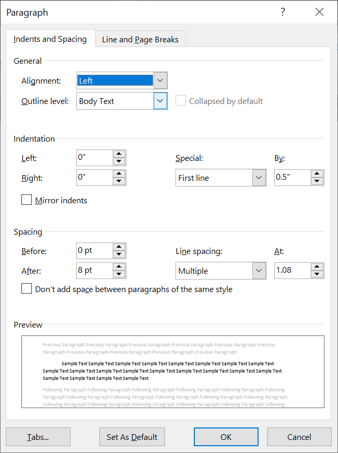Image resolution: width=338 pixels, height=453 pixels.
Task: Expand the Outline level dropdown
Action: click(160, 101)
